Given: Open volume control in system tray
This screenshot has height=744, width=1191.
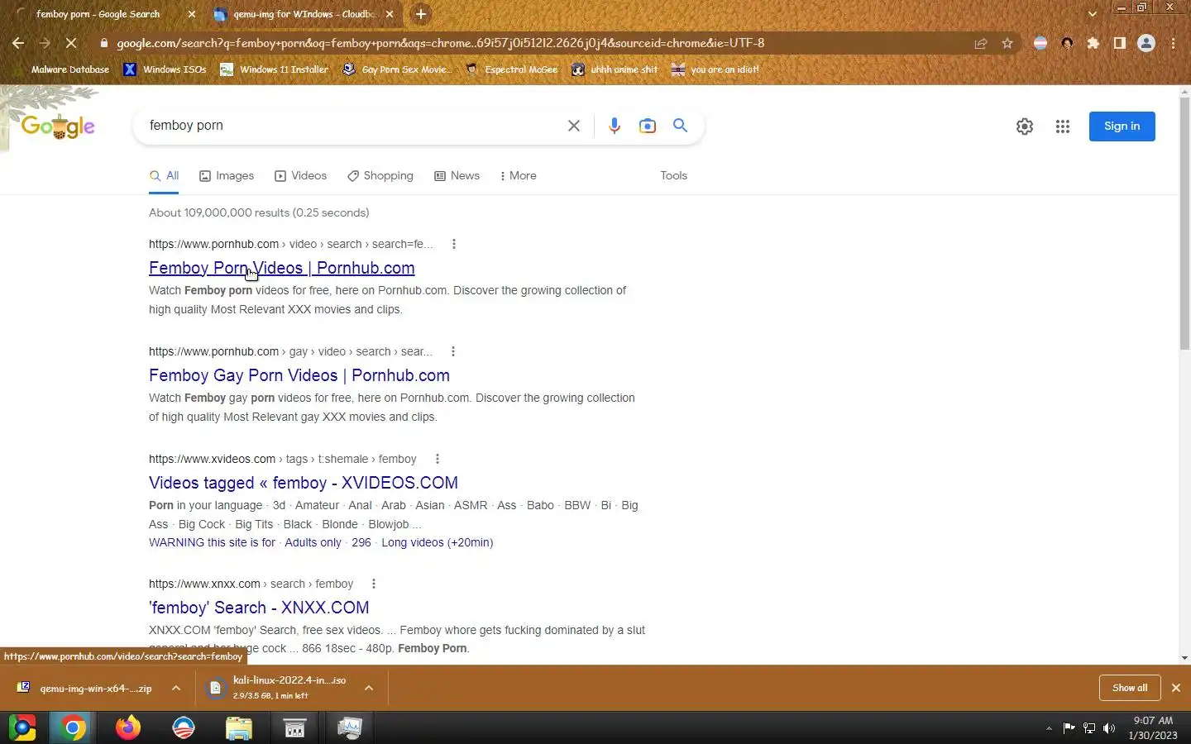Looking at the screenshot, I should 1109,728.
